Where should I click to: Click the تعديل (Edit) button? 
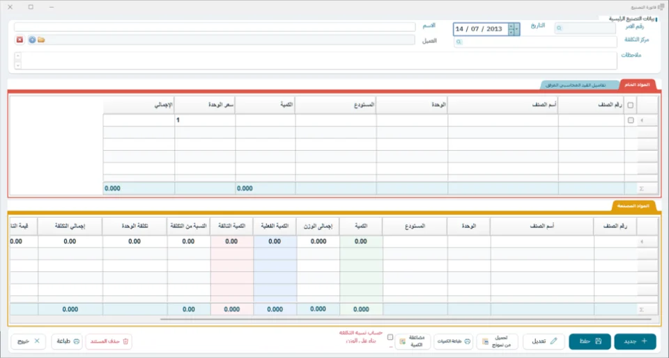[x=544, y=341]
